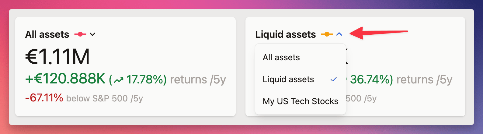Click the red arrow annotation pointing at chevron
Screen dimensions: 483x134
(x=378, y=33)
